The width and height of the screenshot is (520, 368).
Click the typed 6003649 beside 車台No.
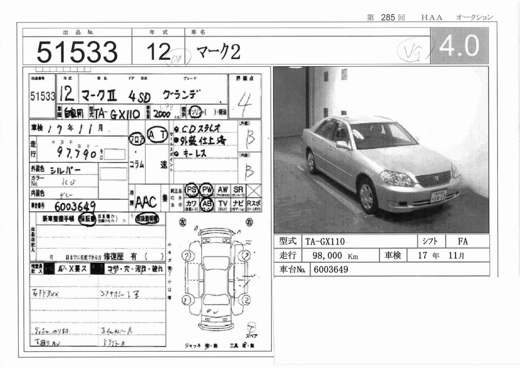click(x=331, y=269)
